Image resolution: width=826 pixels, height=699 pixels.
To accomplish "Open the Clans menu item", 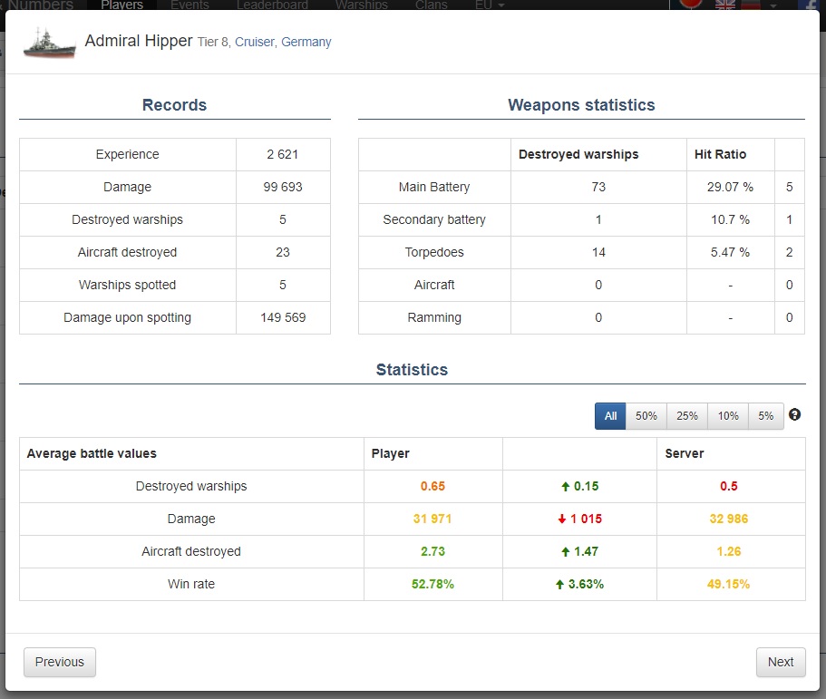I will point(431,5).
